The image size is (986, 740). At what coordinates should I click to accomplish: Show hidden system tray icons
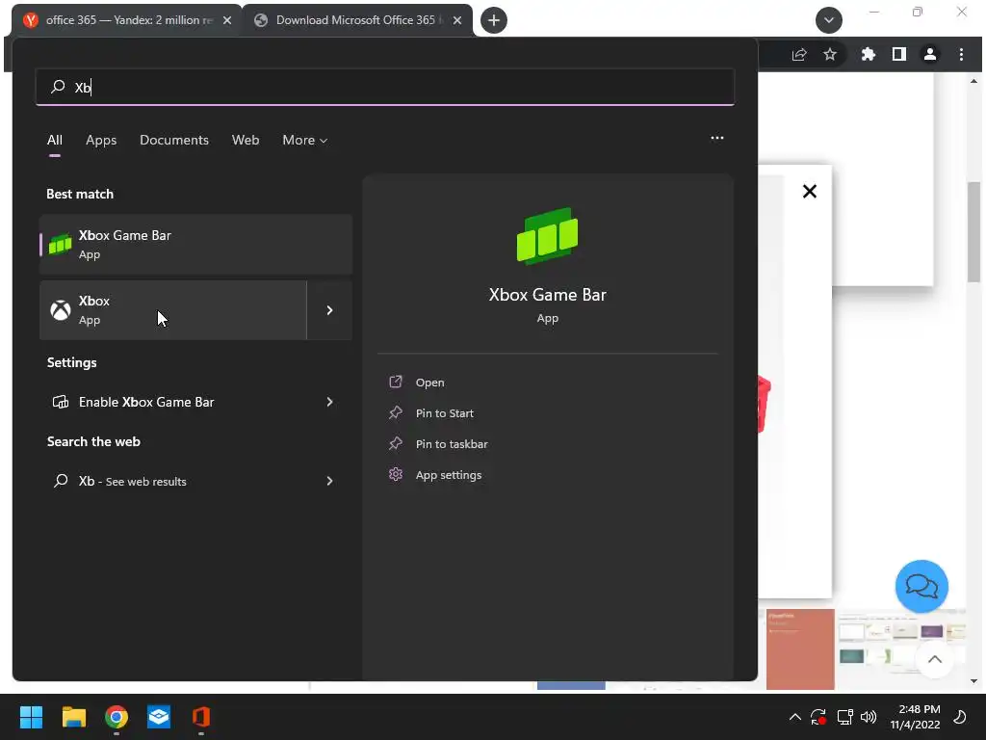[794, 717]
